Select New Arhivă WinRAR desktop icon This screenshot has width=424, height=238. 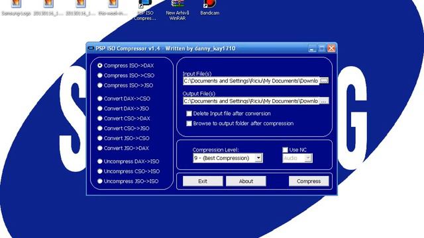[x=178, y=11]
